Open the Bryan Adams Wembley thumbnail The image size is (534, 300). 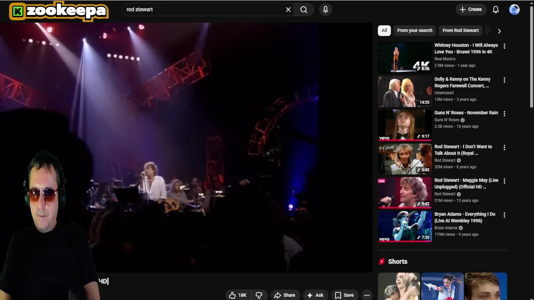point(405,226)
